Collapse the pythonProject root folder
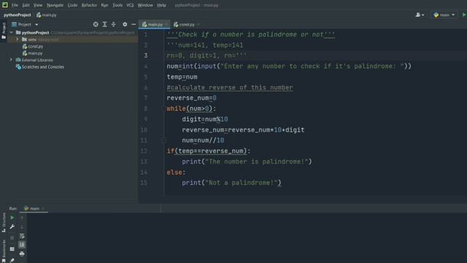This screenshot has width=467, height=263. point(12,32)
